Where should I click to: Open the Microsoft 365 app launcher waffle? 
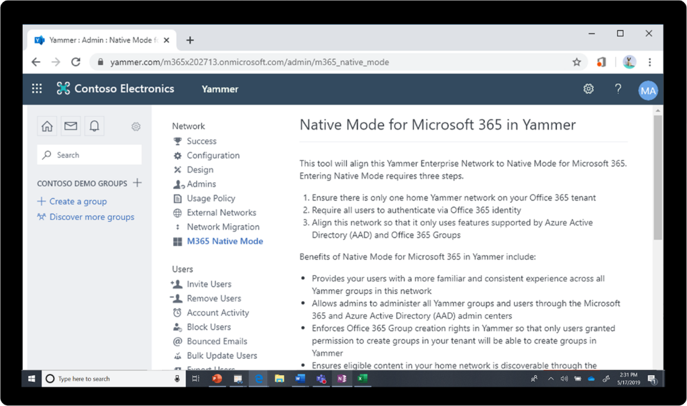36,88
